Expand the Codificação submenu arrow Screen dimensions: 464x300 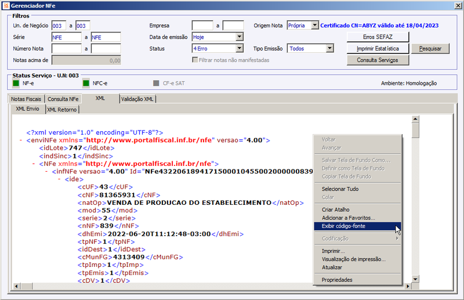pyautogui.click(x=397, y=238)
